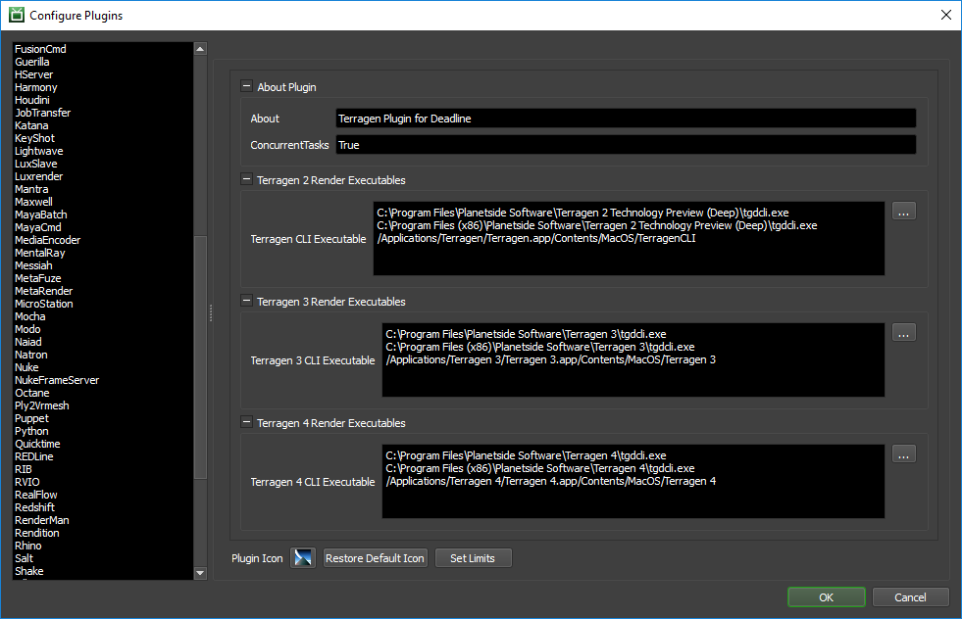
Task: Click the Terragen 4 CLI Executable text box
Action: tap(633, 482)
